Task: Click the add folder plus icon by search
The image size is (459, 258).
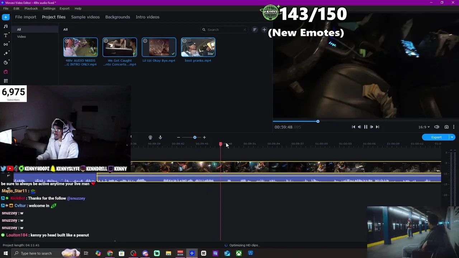Action: click(264, 30)
